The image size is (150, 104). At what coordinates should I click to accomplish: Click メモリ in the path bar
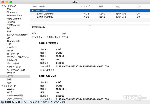click(44, 102)
